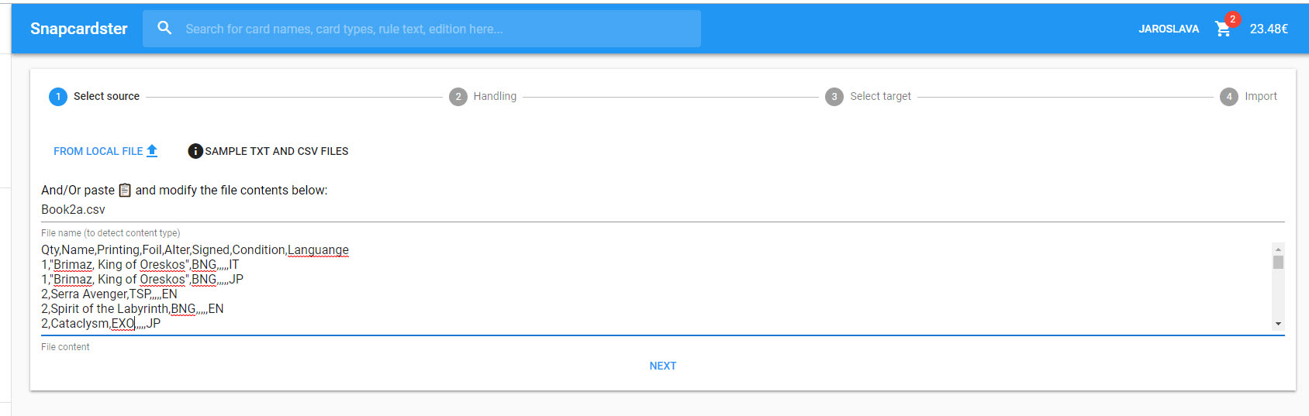Image resolution: width=1309 pixels, height=416 pixels.
Task: Open the shopping cart icon
Action: point(1223,29)
